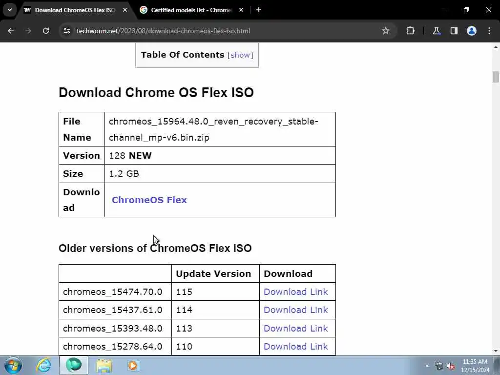Viewport: 500px width, 375px height.
Task: Select the chromeos_15437.61.0 cell
Action: (115, 310)
